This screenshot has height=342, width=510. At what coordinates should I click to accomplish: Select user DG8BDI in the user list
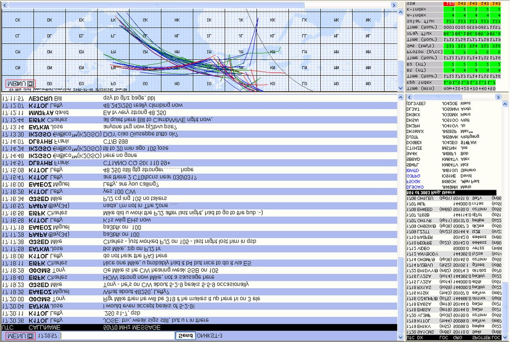point(414,142)
